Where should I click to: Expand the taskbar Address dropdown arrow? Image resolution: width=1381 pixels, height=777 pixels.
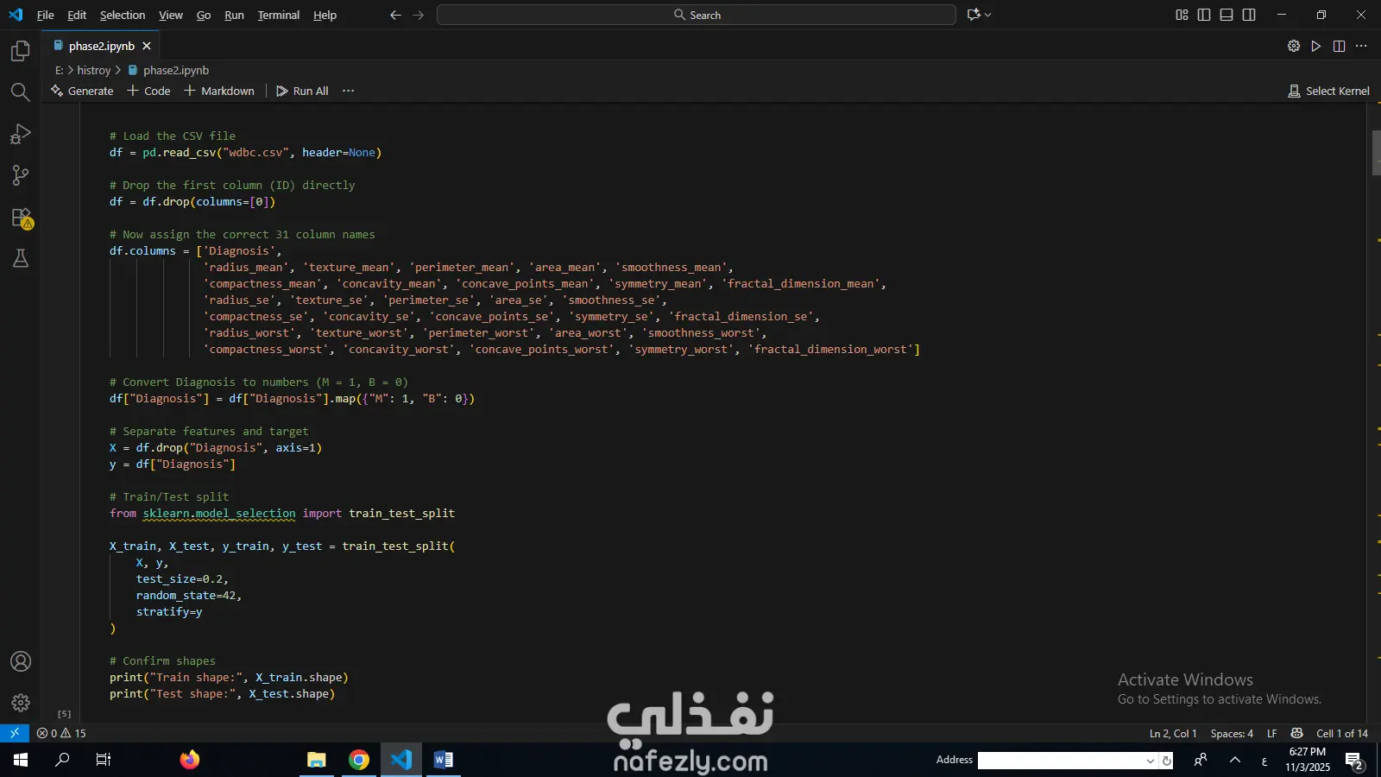1151,761
